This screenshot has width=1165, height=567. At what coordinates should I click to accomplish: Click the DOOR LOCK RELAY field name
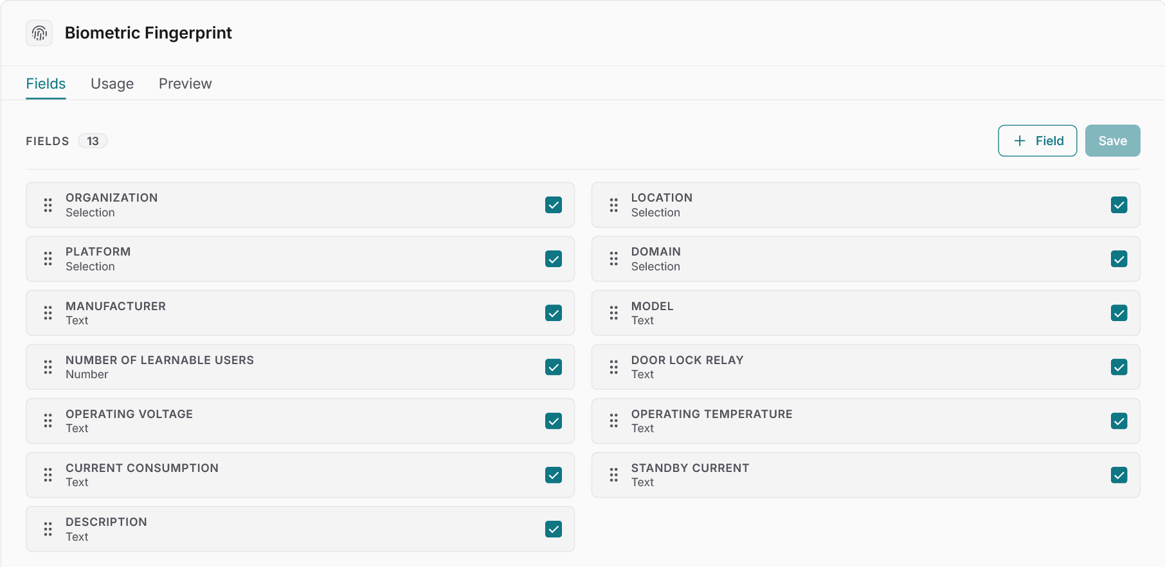(687, 360)
